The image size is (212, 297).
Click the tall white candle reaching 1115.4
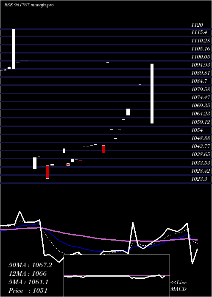point(13,49)
